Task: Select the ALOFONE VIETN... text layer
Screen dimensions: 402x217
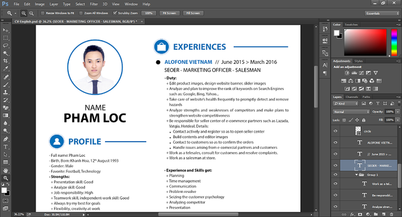Action: [369, 142]
